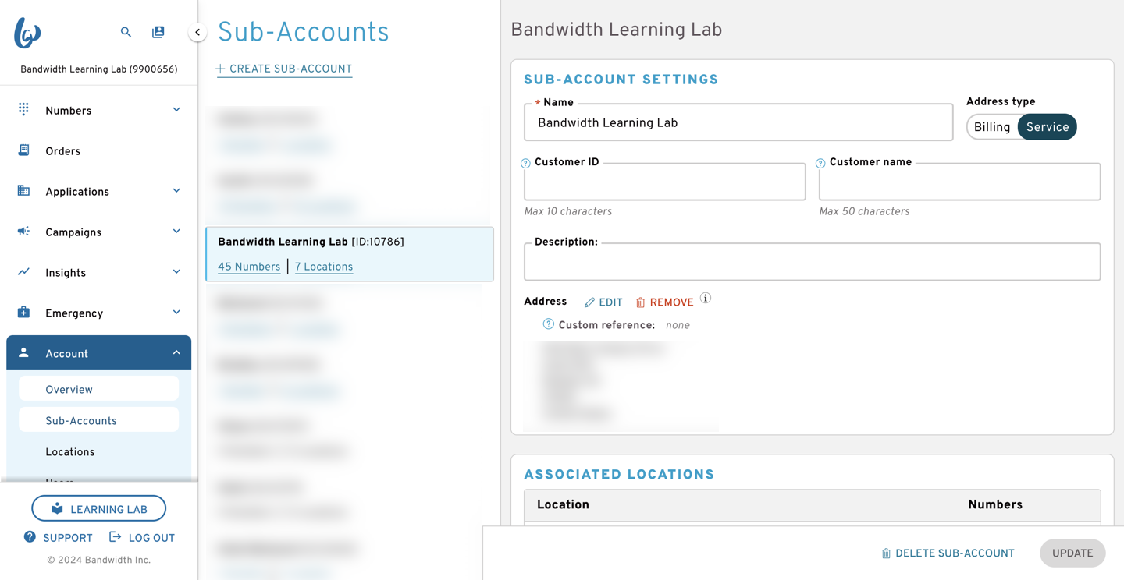Expand the Emergency menu chevron
This screenshot has width=1124, height=580.
coord(176,313)
